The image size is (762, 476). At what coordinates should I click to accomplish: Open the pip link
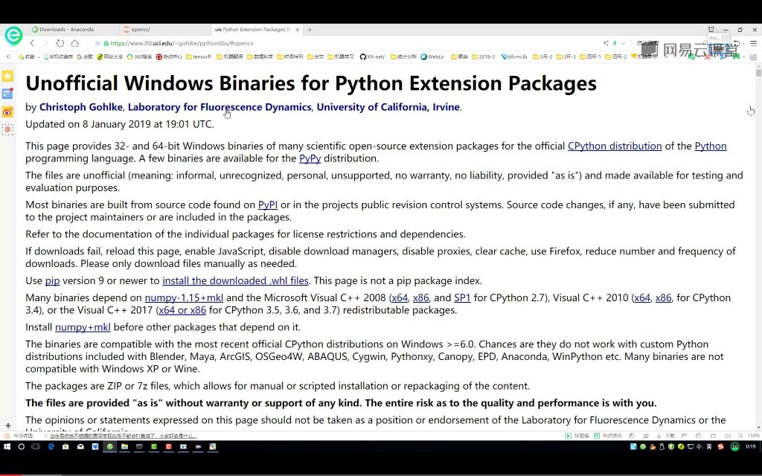[53, 280]
